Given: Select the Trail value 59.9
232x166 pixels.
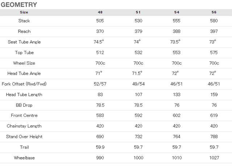Looking at the screenshot, I should pos(100,147).
